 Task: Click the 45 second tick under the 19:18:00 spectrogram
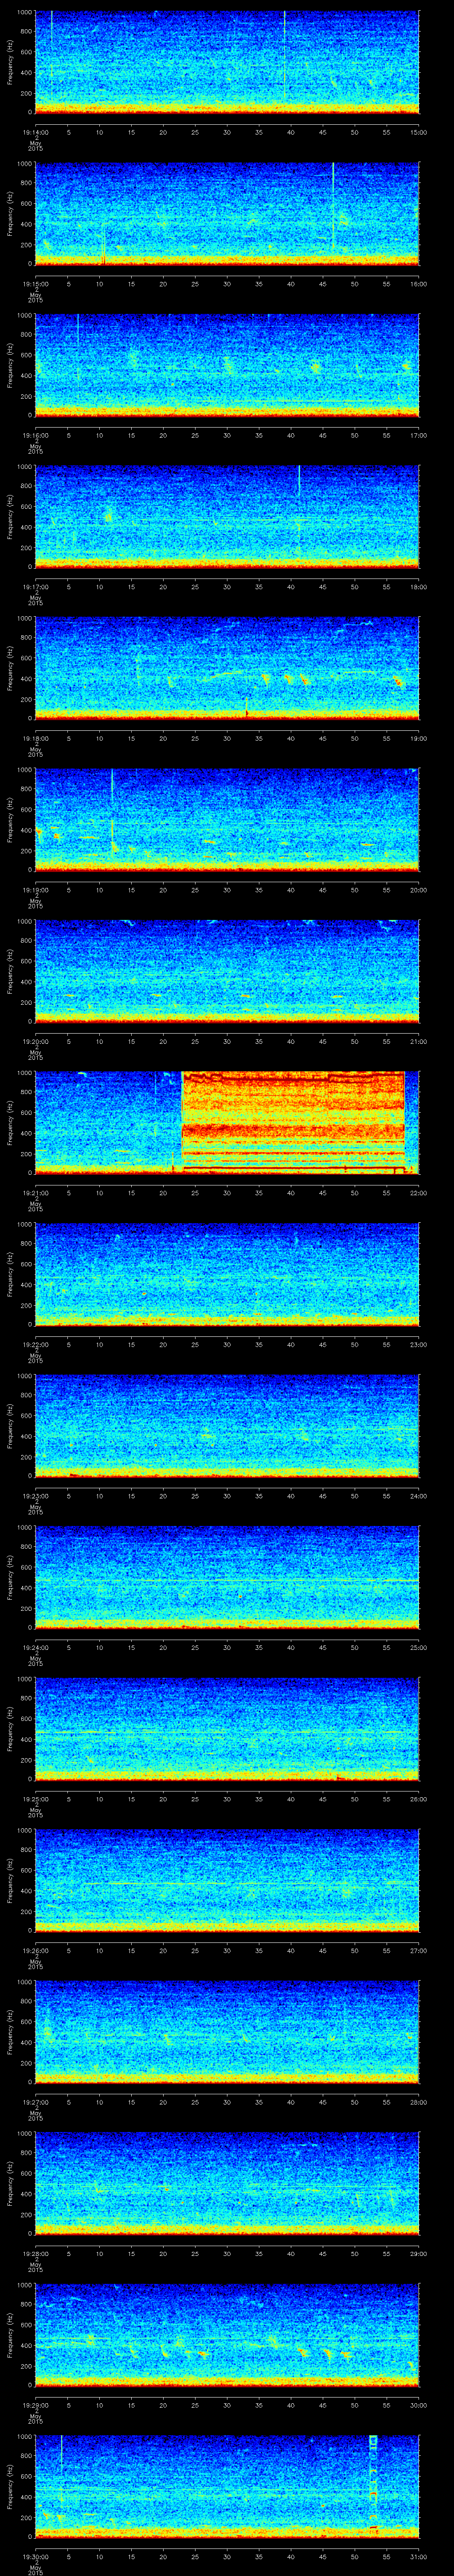tap(322, 738)
